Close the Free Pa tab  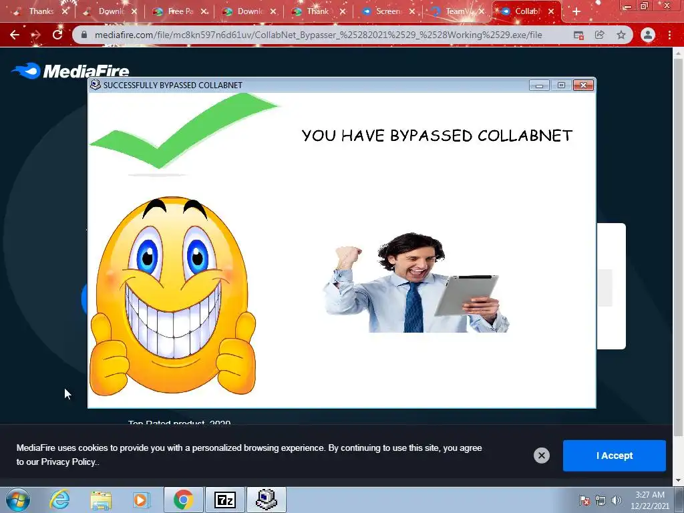point(204,11)
